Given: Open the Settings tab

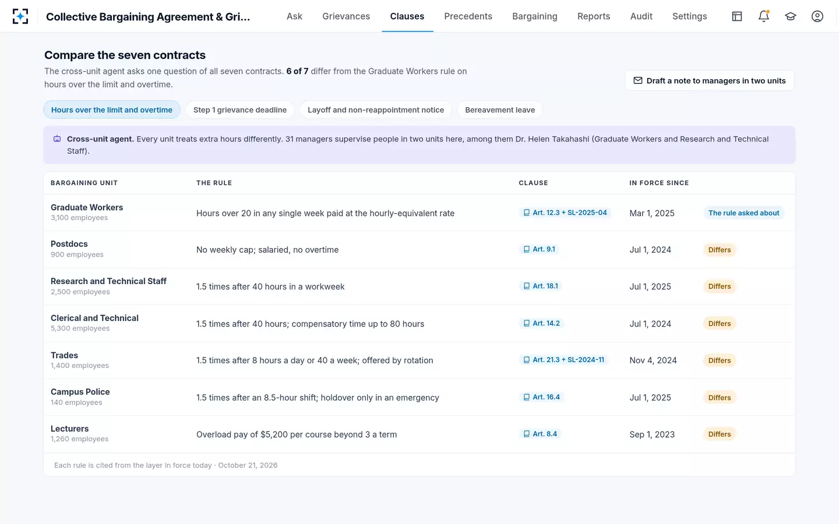Looking at the screenshot, I should pyautogui.click(x=690, y=16).
